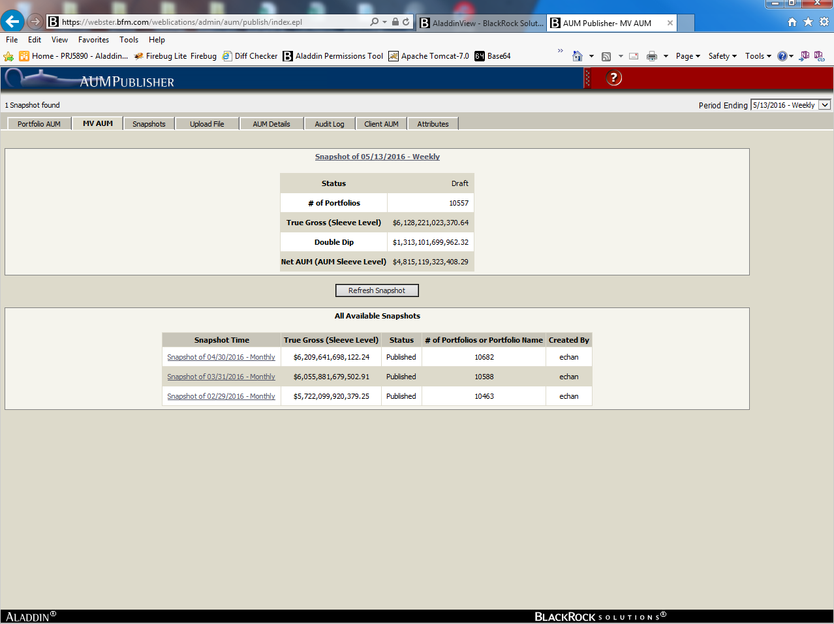
Task: Expand the Print dropdown arrow
Action: click(x=666, y=56)
